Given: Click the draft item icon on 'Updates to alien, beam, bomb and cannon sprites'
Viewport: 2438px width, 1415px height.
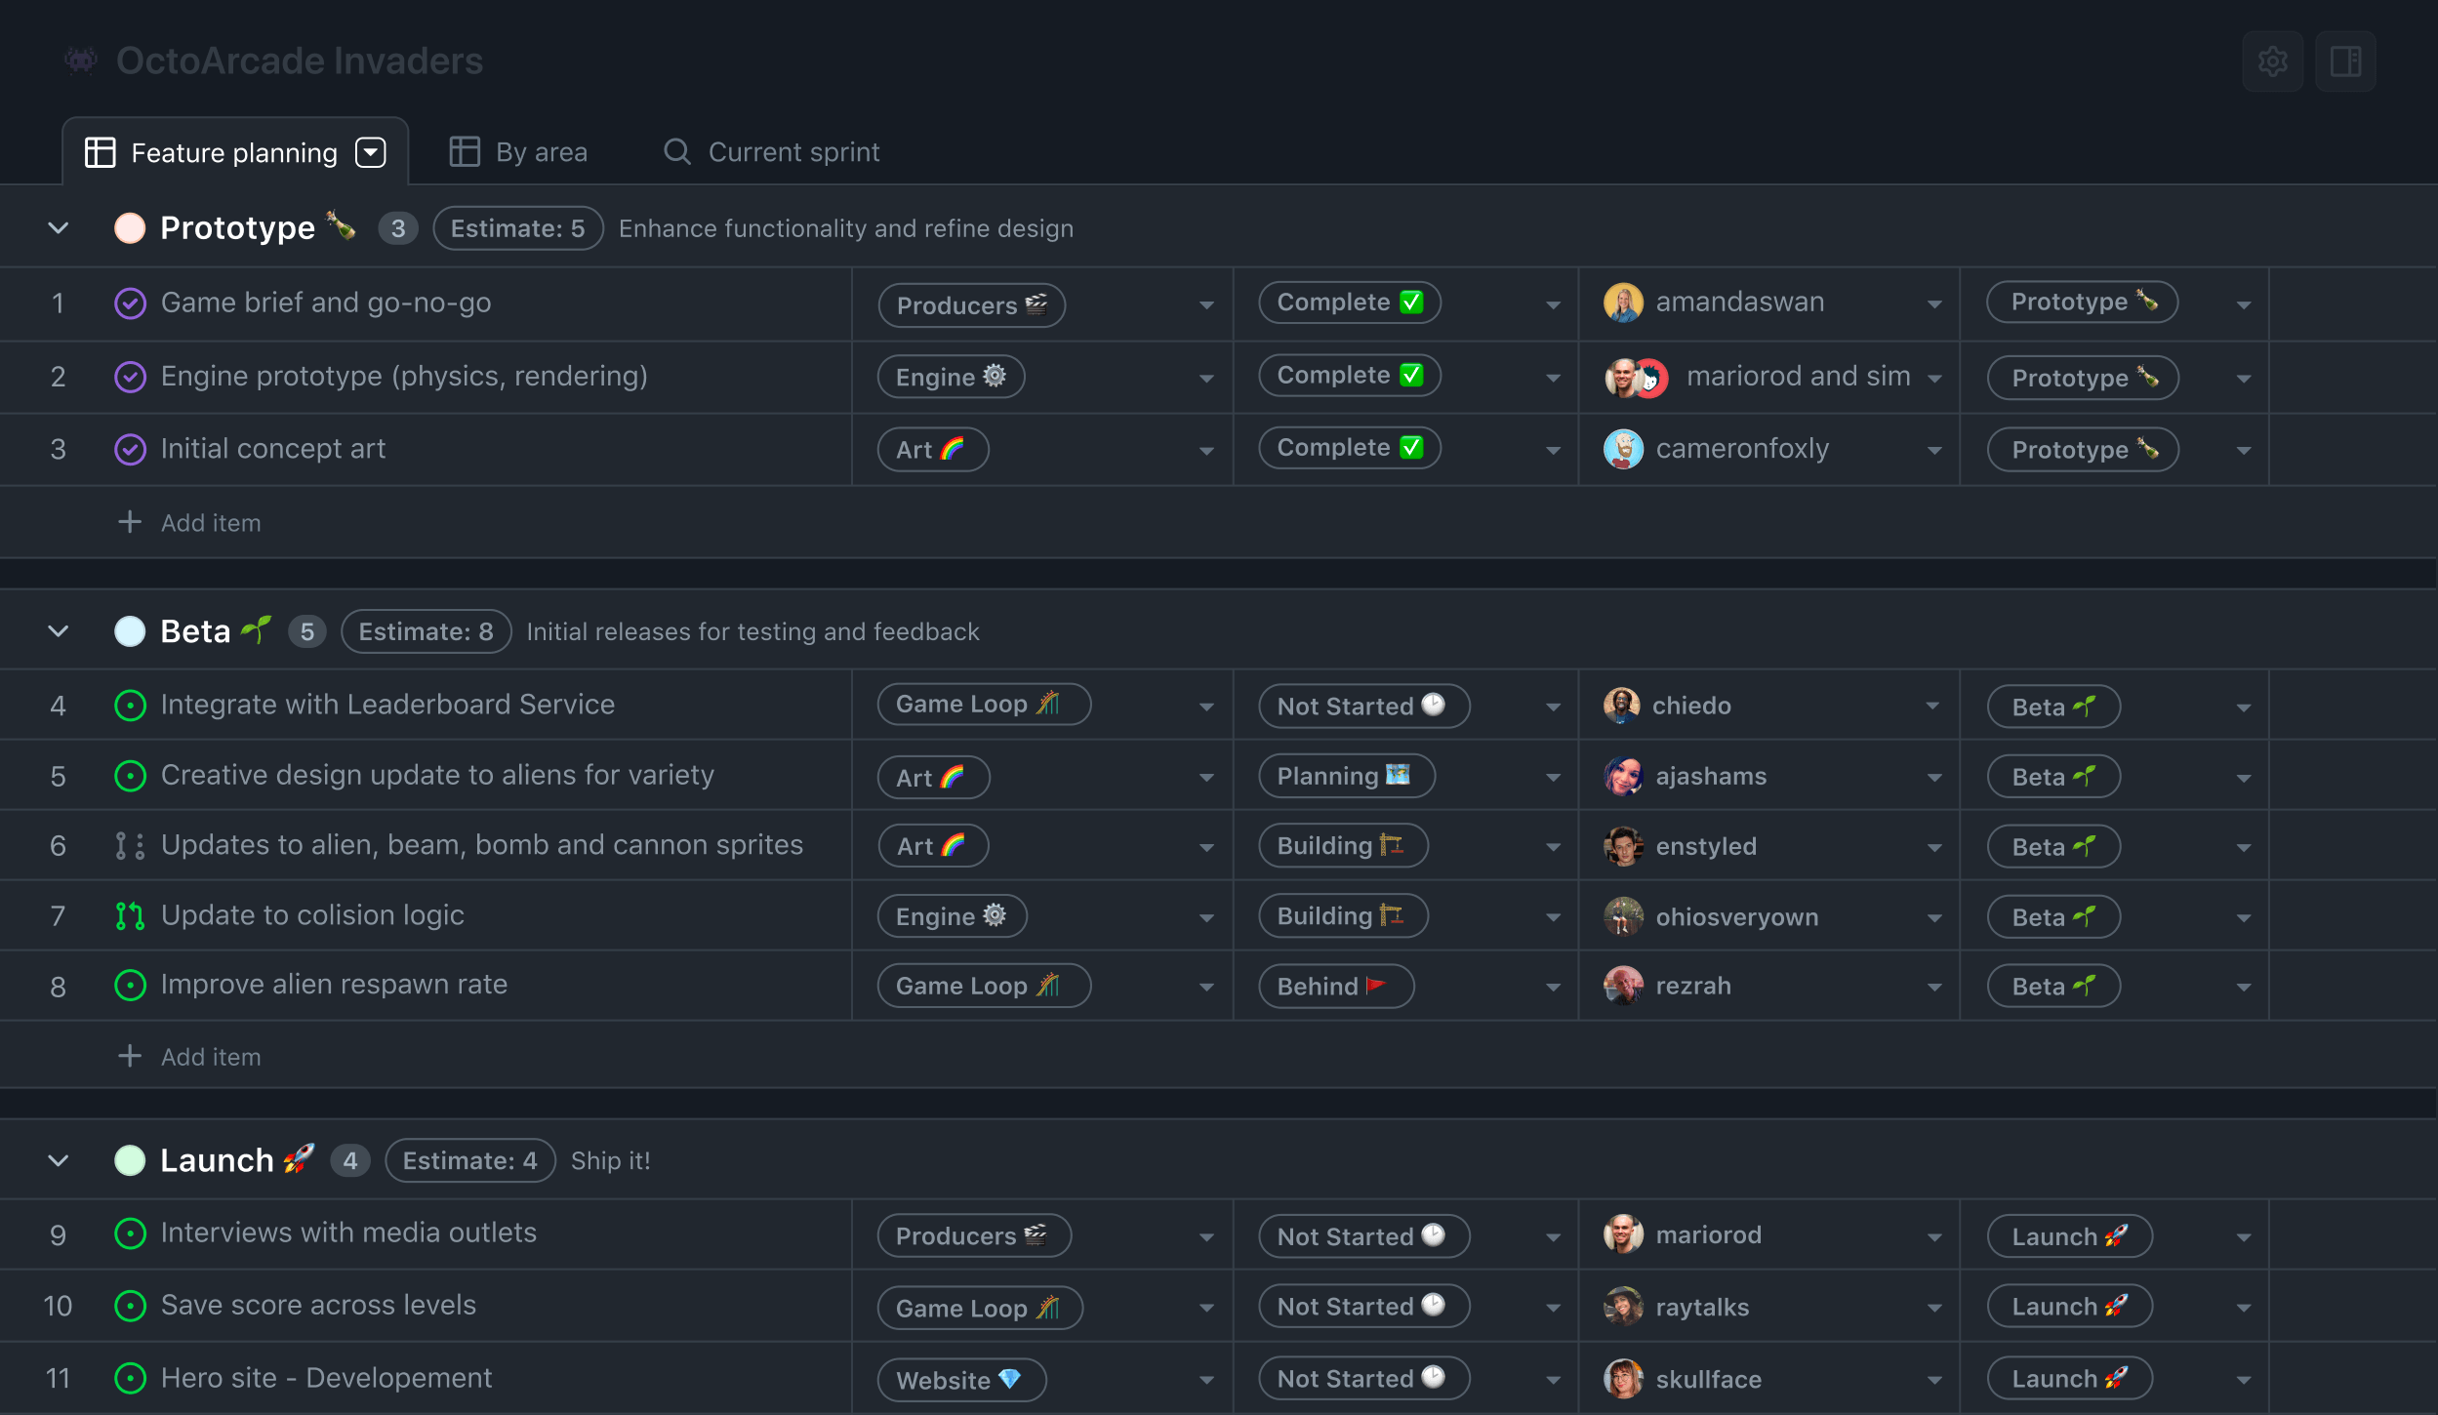Looking at the screenshot, I should 131,845.
